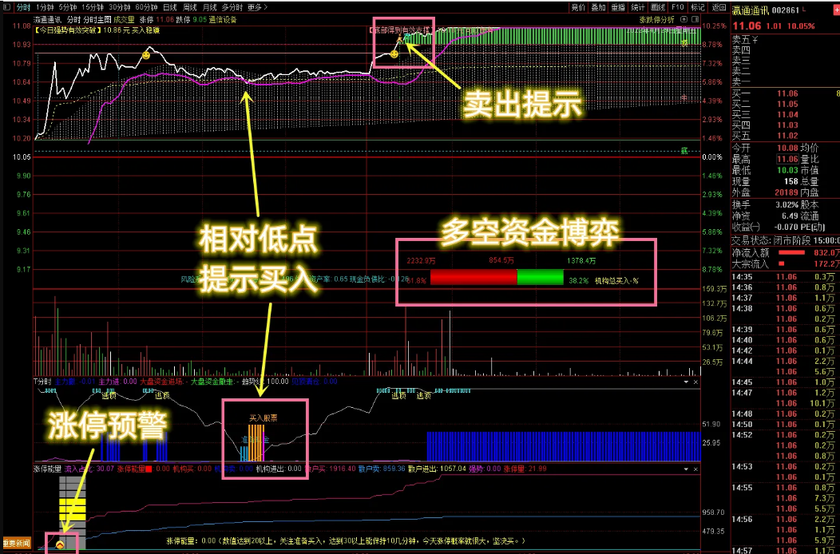
Task: Open the 涨跌停分析 link
Action: pos(656,20)
